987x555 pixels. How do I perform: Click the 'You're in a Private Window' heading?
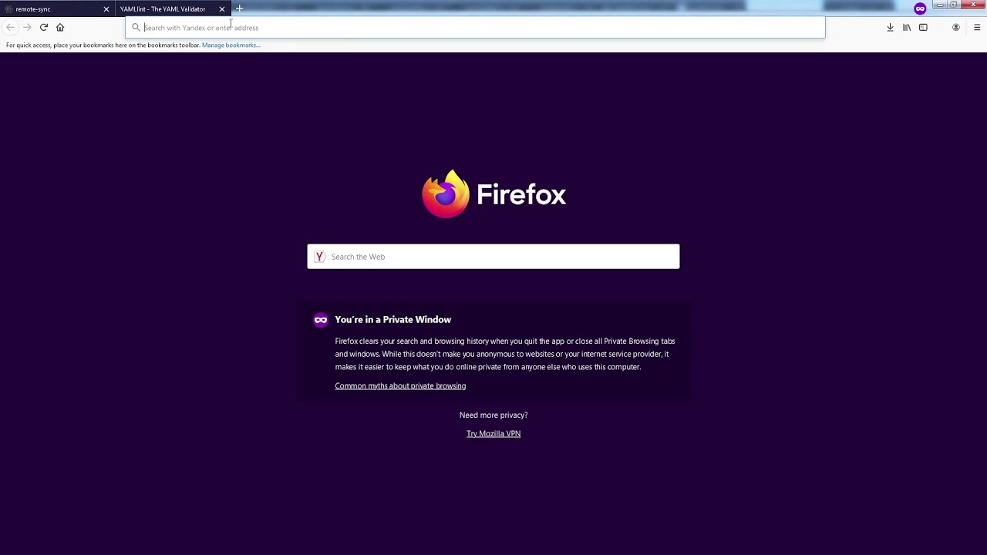pyautogui.click(x=393, y=320)
